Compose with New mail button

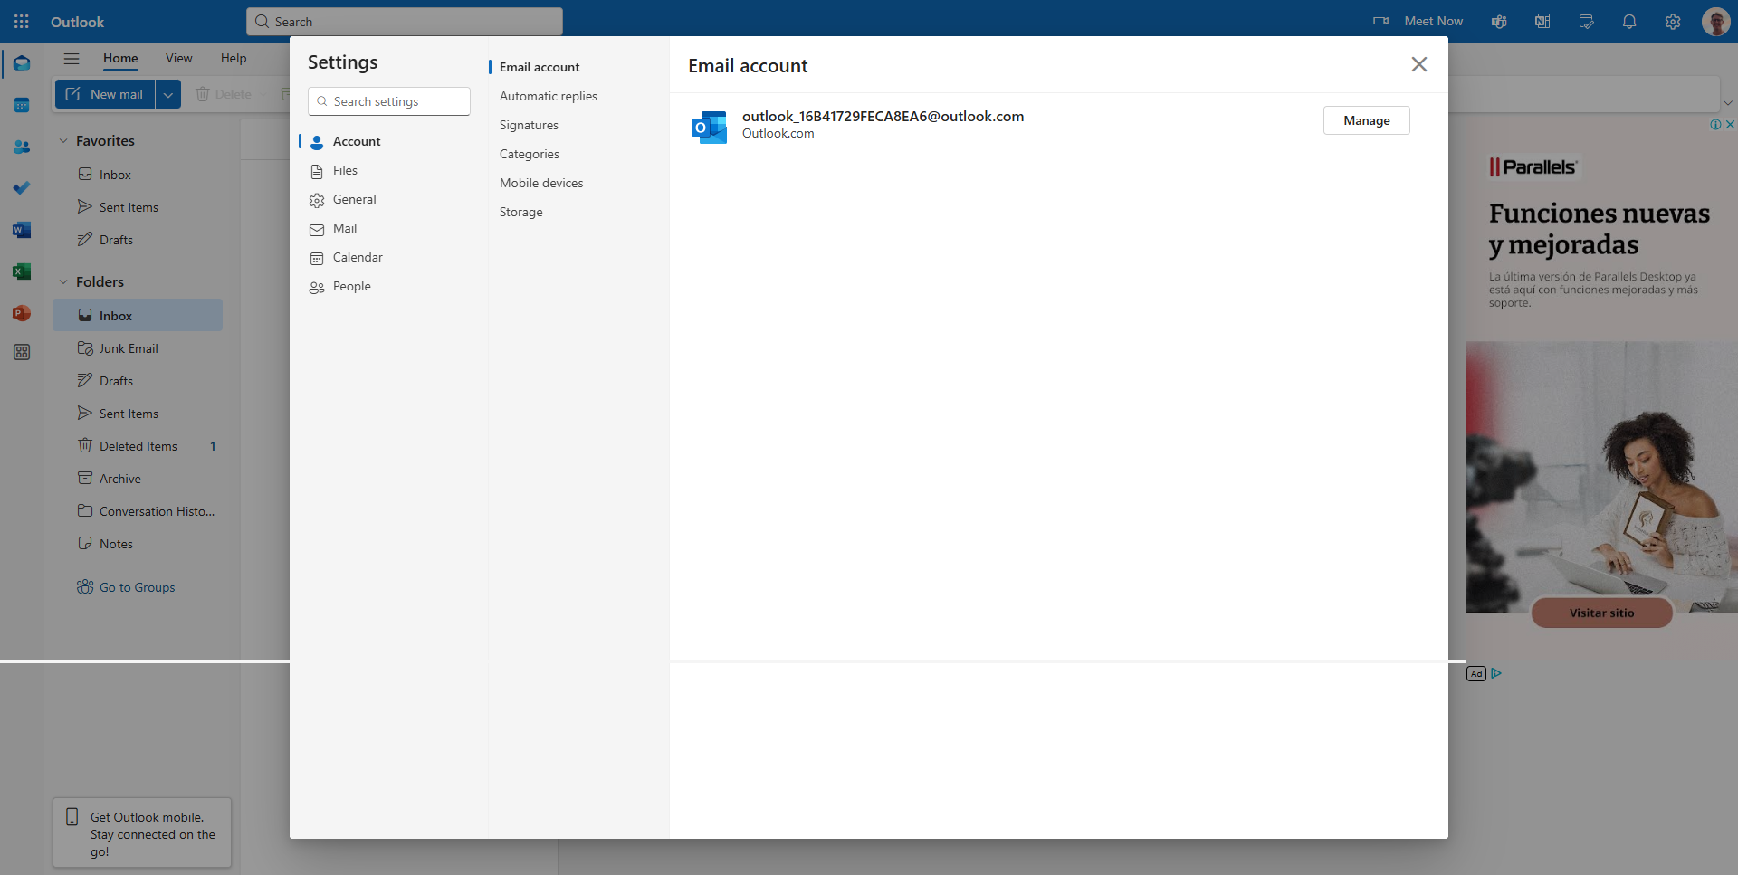(105, 94)
